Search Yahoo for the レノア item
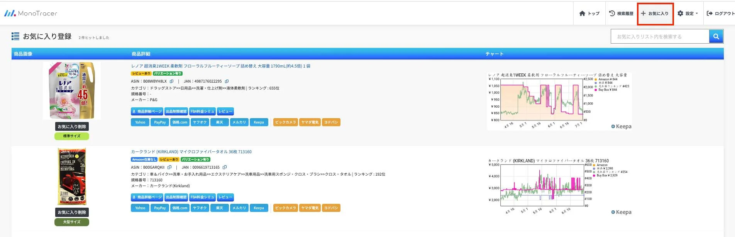Screen dimensions: 735x237 [x=140, y=122]
